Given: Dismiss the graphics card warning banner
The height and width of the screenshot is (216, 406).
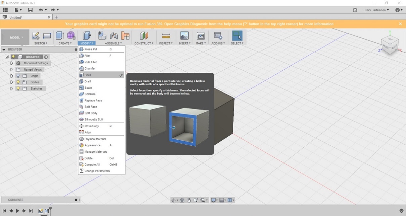Looking at the screenshot, I should [400, 24].
